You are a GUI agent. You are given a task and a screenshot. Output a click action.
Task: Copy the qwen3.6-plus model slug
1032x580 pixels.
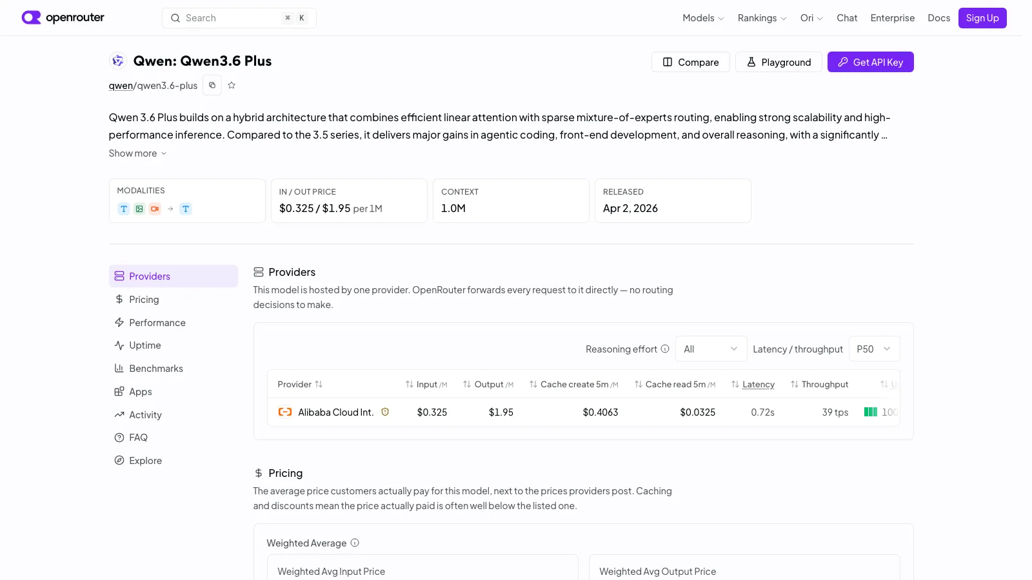coord(212,85)
